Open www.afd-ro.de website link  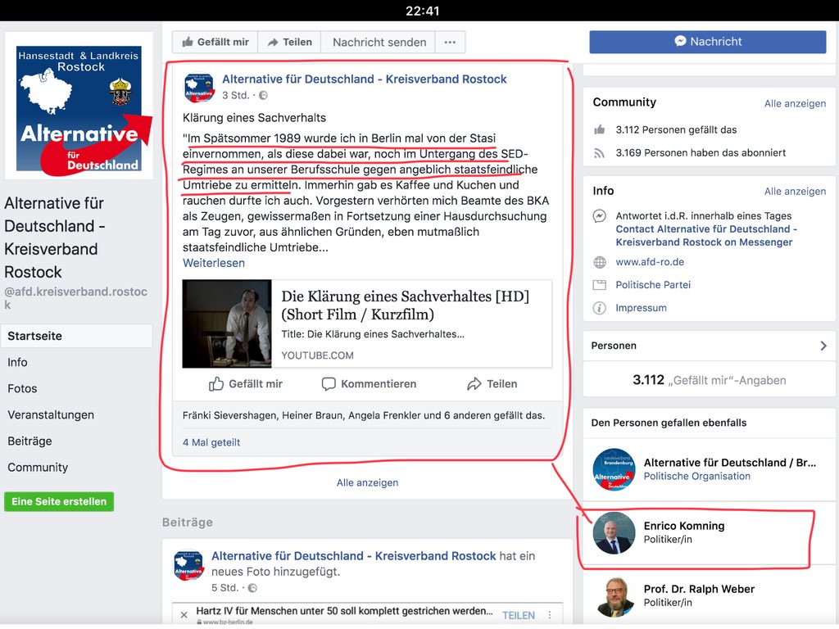[x=650, y=262]
